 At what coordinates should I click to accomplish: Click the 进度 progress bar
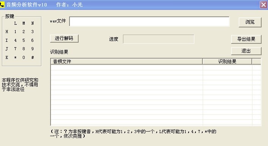pyautogui.click(x=158, y=39)
